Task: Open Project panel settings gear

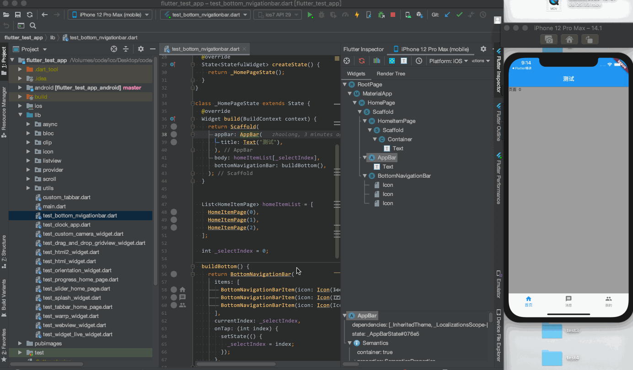Action: coord(141,49)
